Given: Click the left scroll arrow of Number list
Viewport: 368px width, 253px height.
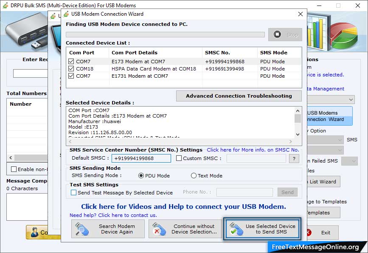Looking at the screenshot, I should point(11,158).
